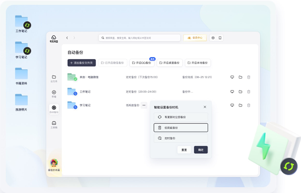Go forward with the right arrow
Screen dimensions: 301x193
pyautogui.click(x=74, y=38)
